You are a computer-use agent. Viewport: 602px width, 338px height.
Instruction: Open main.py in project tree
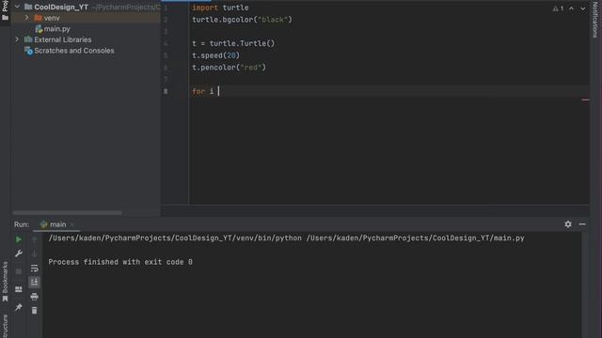point(56,29)
